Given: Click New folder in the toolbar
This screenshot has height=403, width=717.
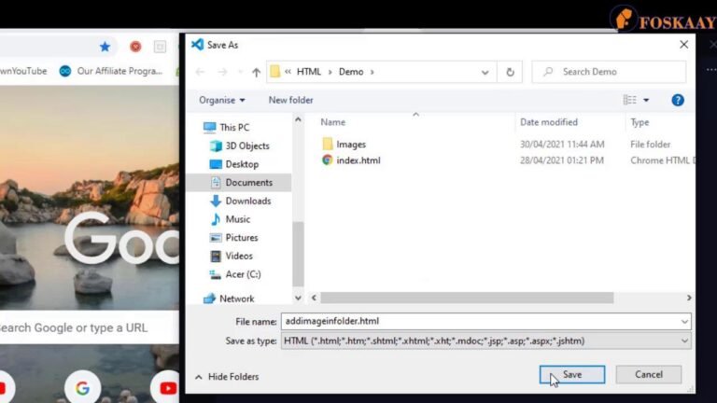Looking at the screenshot, I should (x=291, y=100).
